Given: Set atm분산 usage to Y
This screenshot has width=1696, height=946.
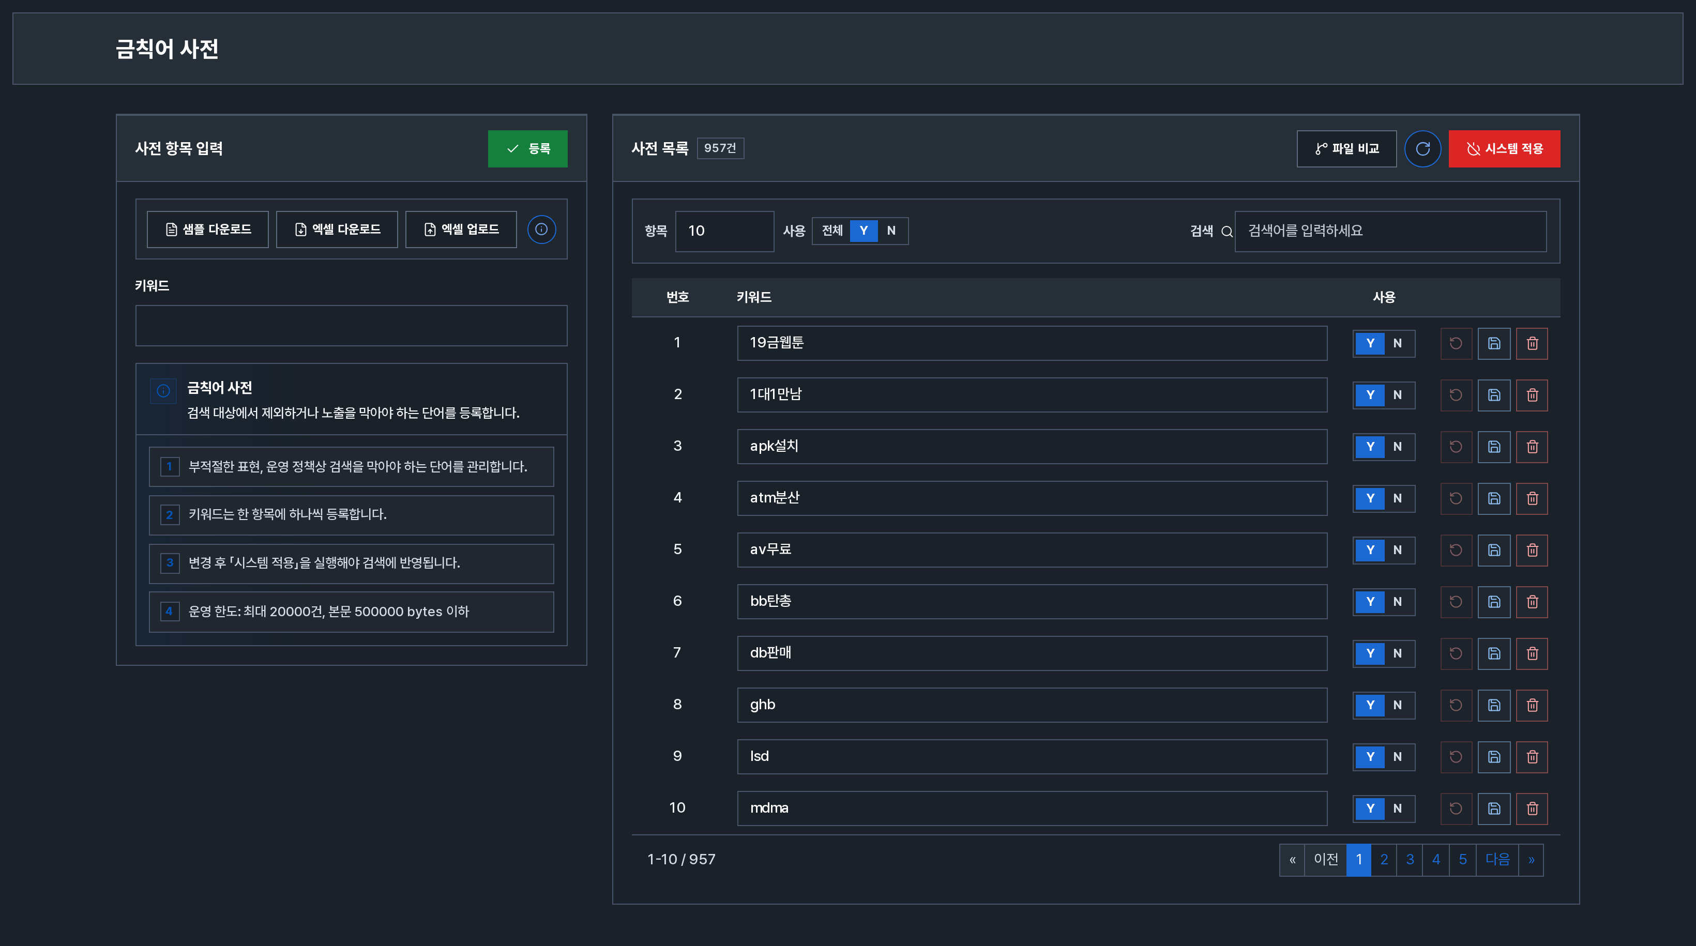Looking at the screenshot, I should pos(1370,498).
